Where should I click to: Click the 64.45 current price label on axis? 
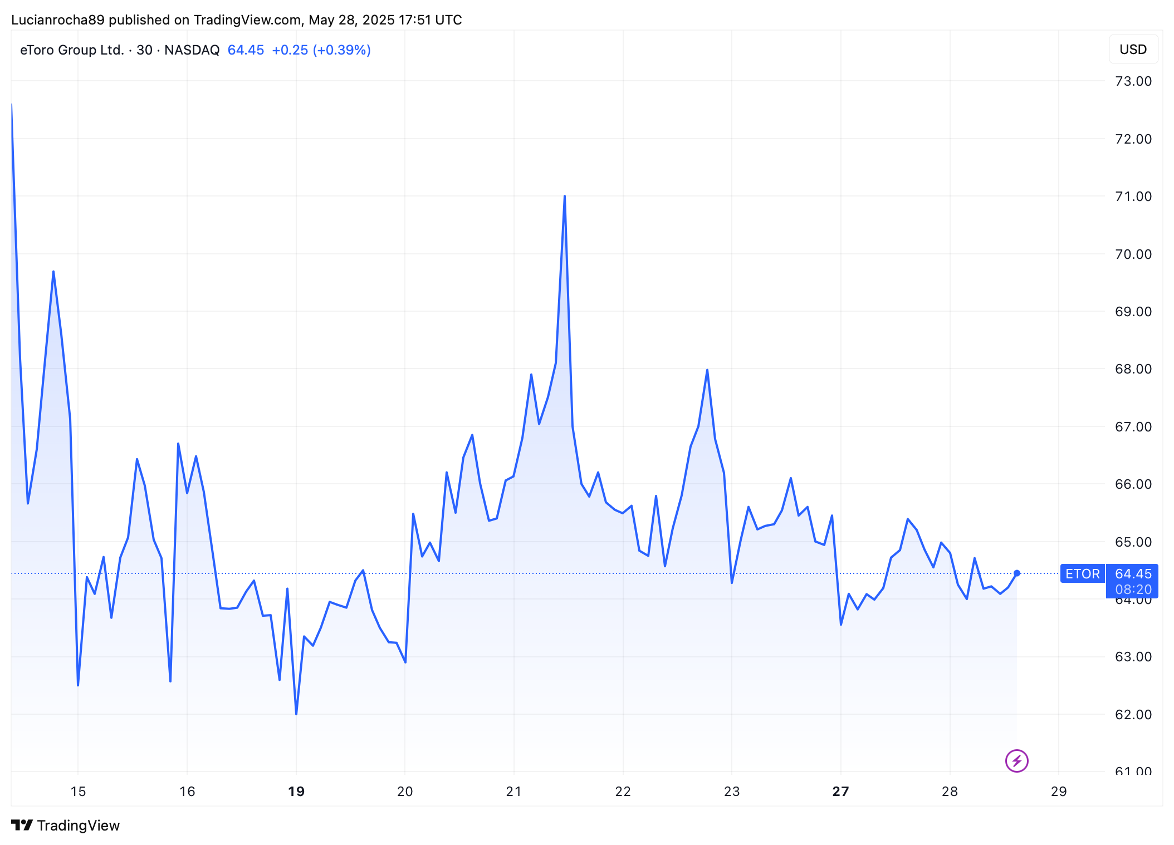(x=1133, y=573)
